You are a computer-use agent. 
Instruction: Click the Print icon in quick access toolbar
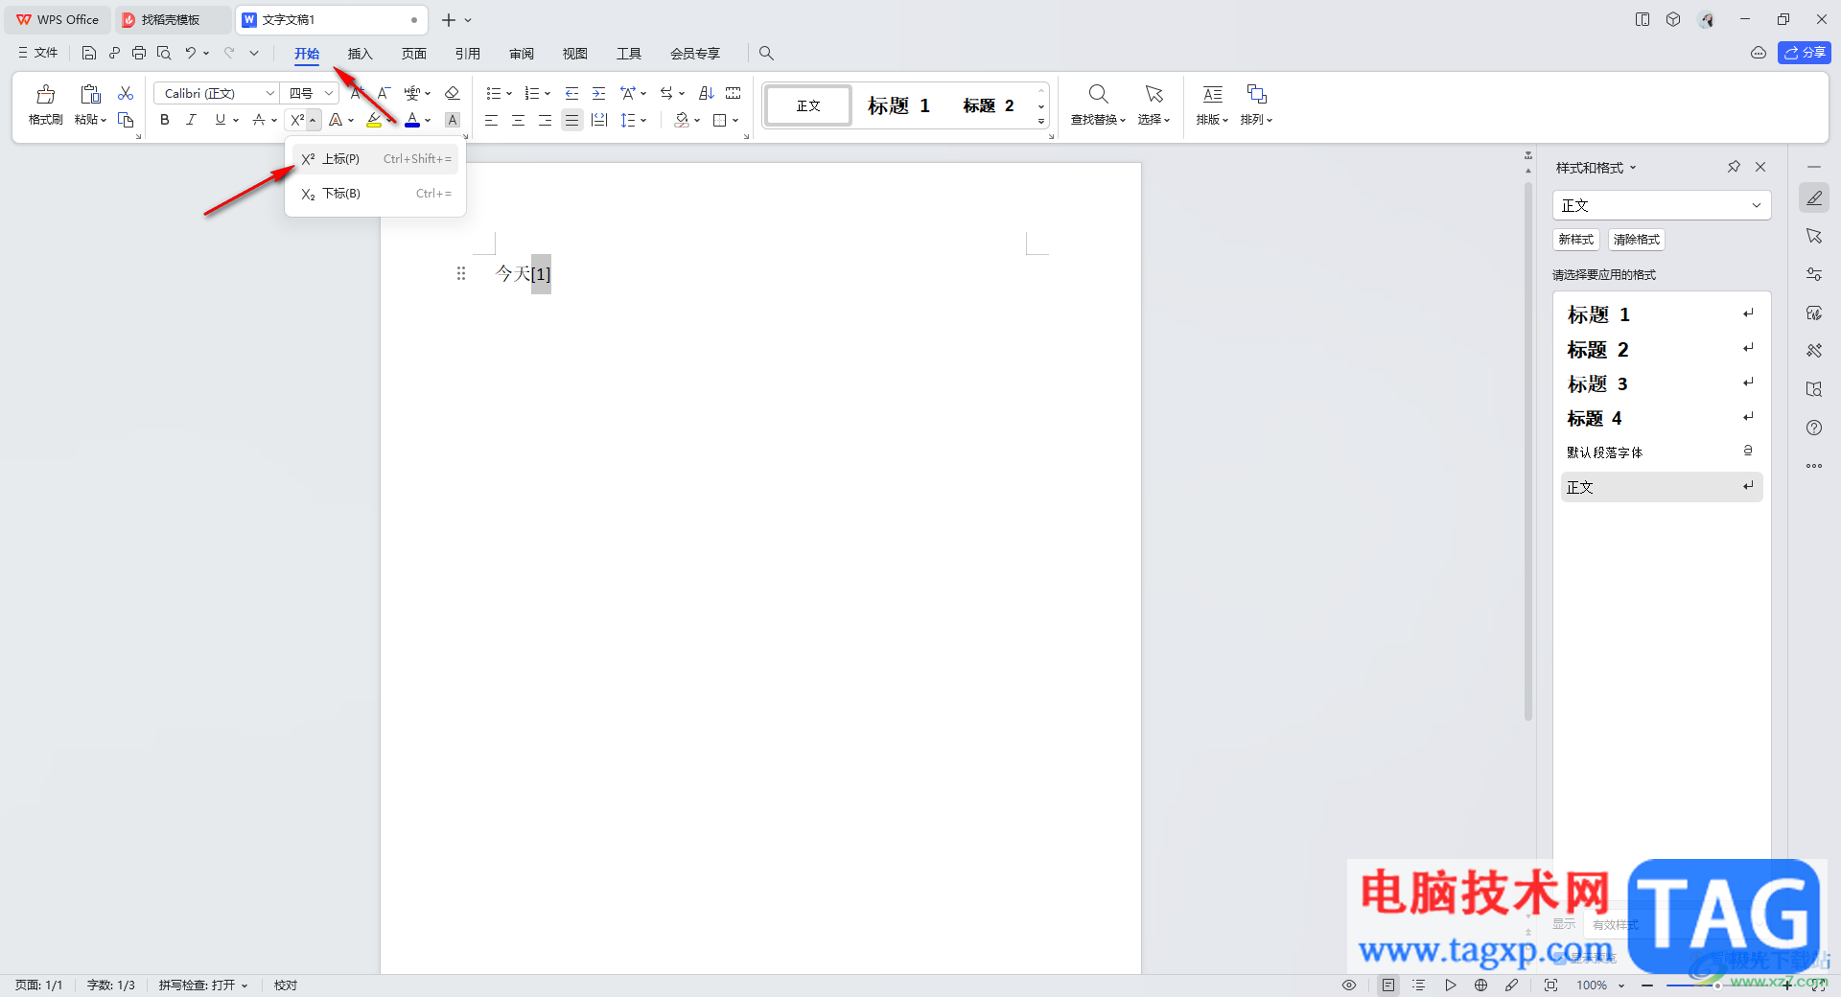[139, 53]
